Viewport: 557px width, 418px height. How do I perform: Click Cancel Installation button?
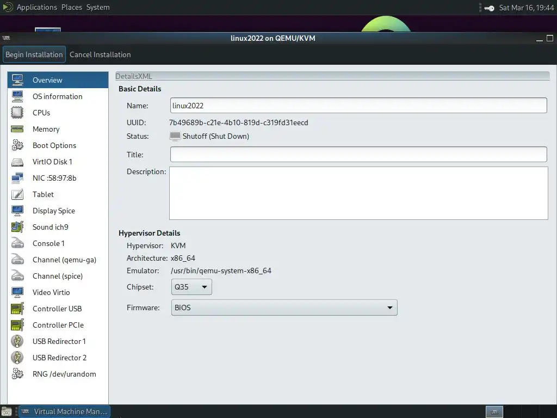pos(100,54)
